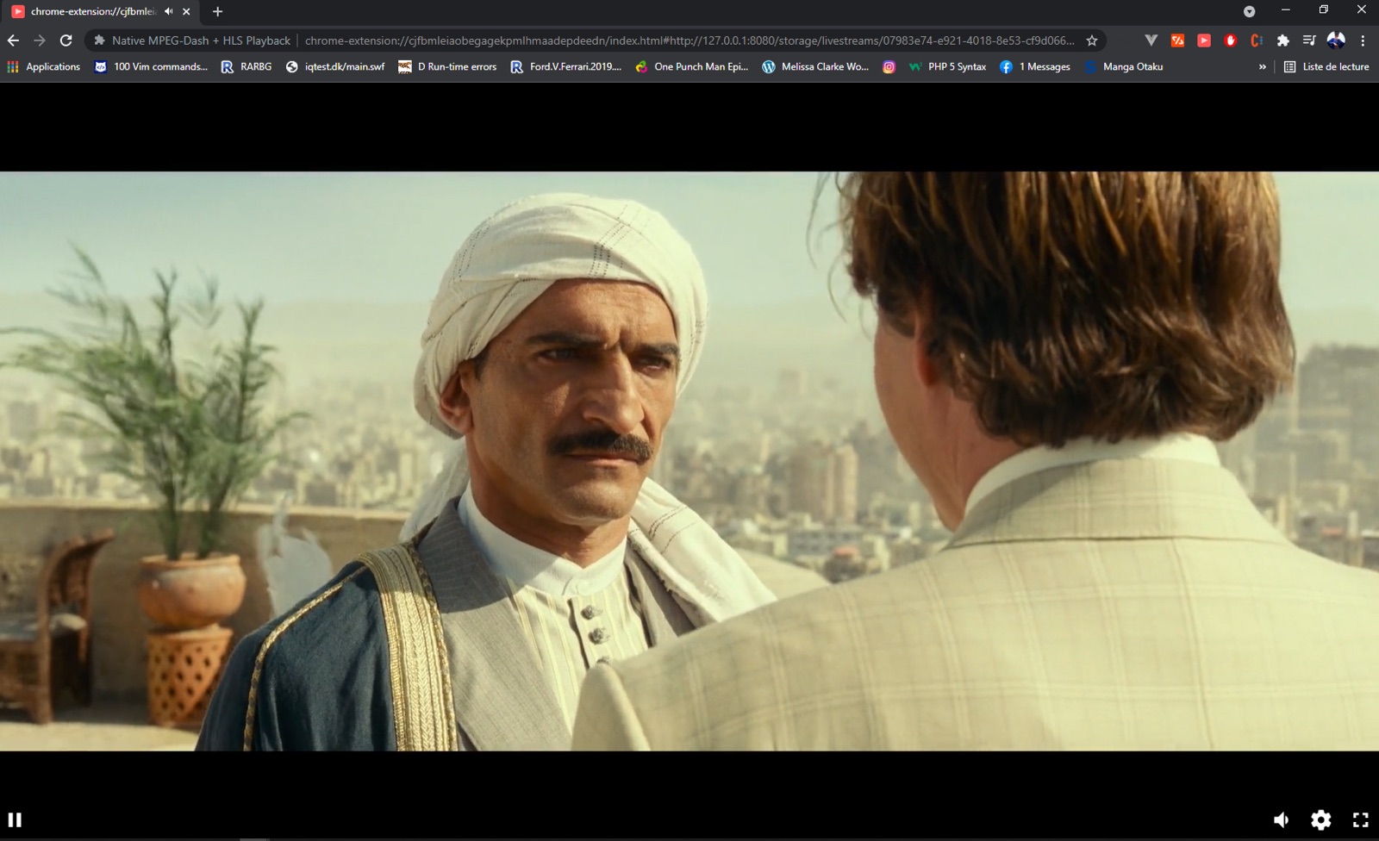Click the extension puzzle icon in address bar
The height and width of the screenshot is (841, 1379).
(99, 40)
